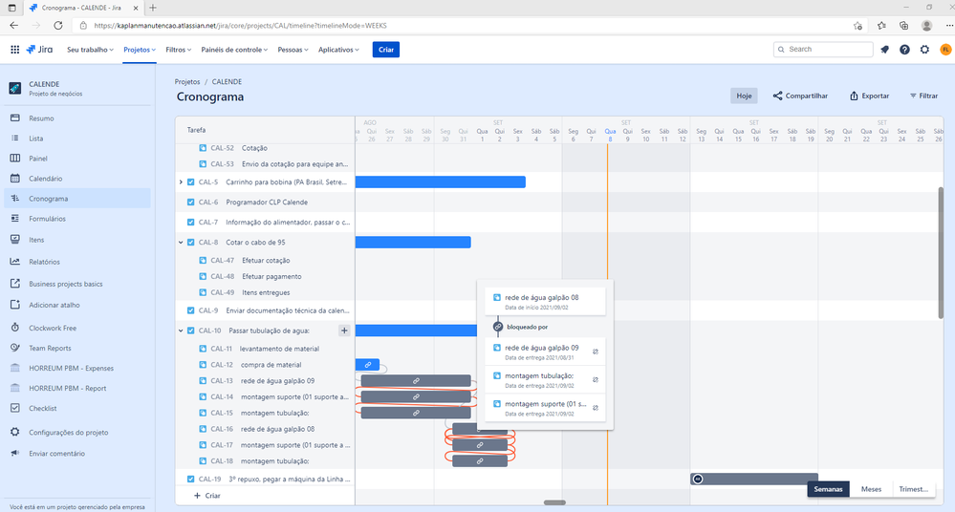Screen dimensions: 955x512
Task: Open the Filtros dropdown menu
Action: pos(179,50)
